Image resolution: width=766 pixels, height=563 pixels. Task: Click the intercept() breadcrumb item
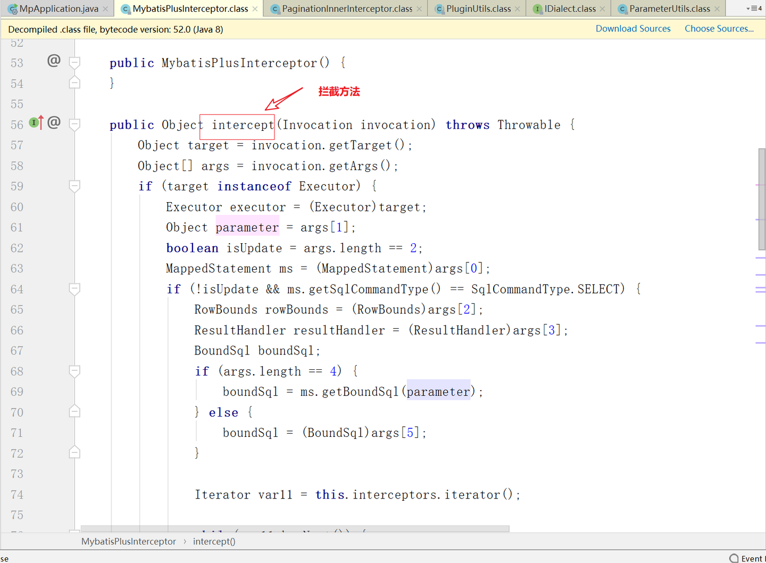pyautogui.click(x=214, y=541)
